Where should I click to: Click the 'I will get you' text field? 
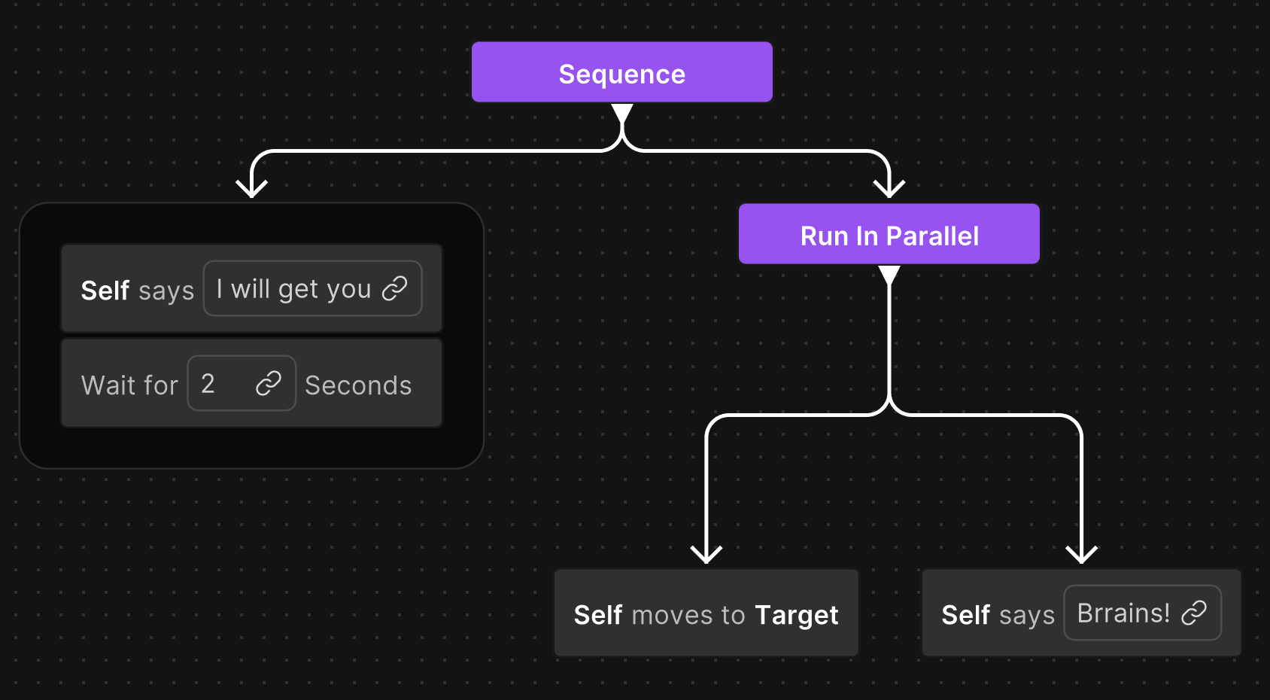[293, 289]
